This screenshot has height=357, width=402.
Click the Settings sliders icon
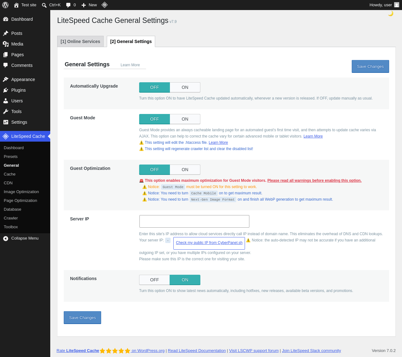(6, 122)
